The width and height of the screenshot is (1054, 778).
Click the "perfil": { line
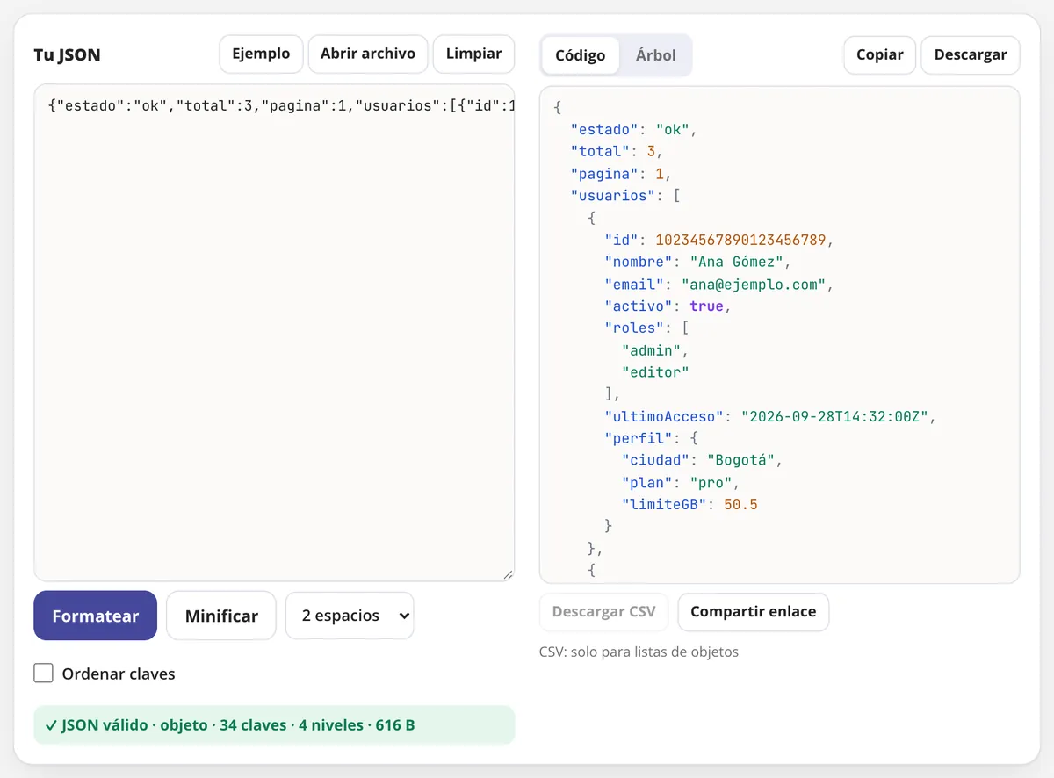click(651, 438)
